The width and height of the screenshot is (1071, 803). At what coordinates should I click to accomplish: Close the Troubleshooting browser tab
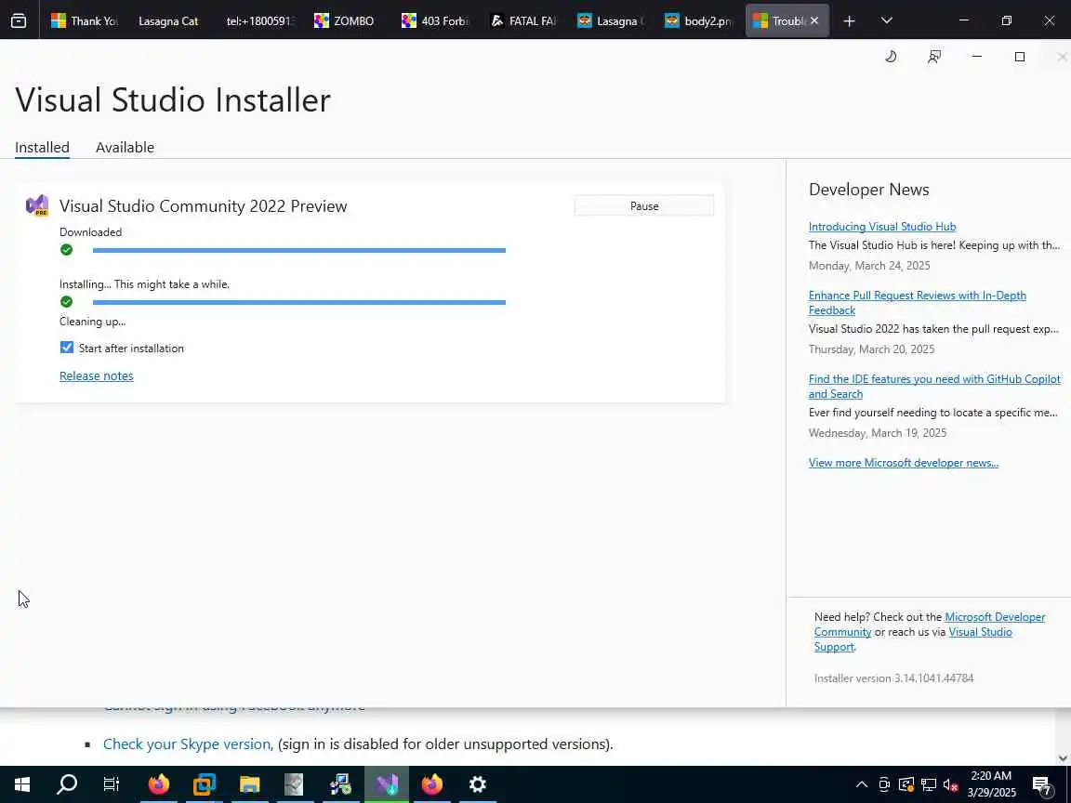pos(814,21)
